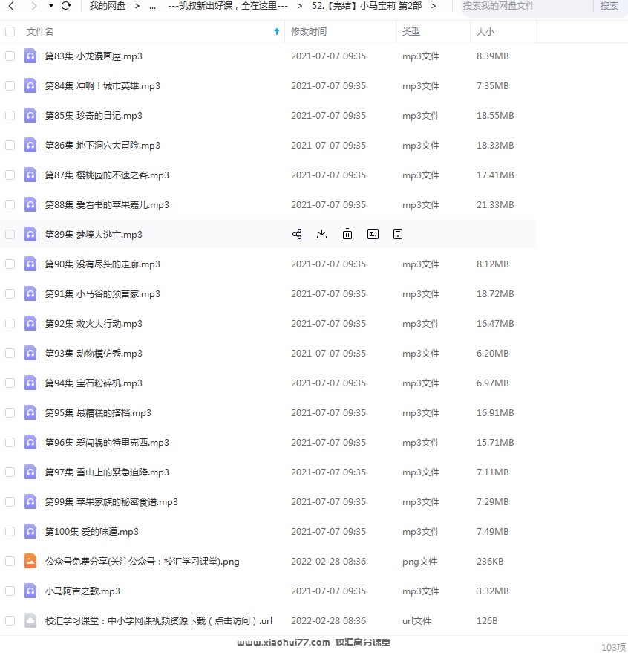Screen dimensions: 628x653
Task: Refresh the file list
Action: (66, 6)
